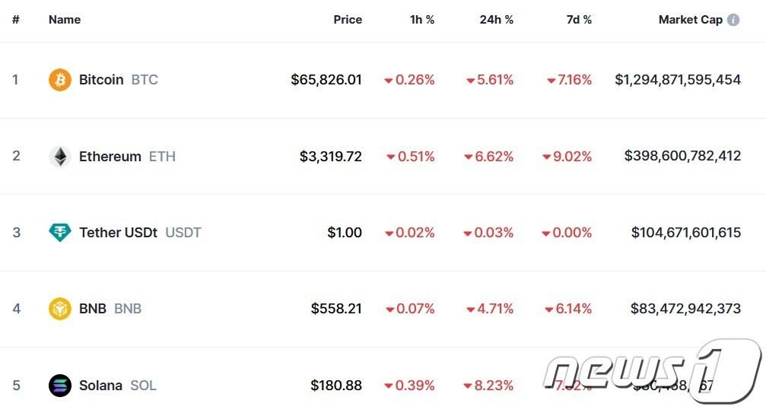766x413 pixels.
Task: Sort by the Price column header
Action: coord(348,20)
